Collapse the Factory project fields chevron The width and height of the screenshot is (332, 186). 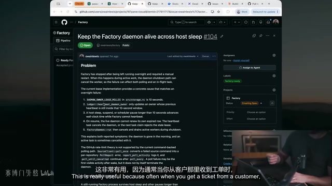click(272, 103)
